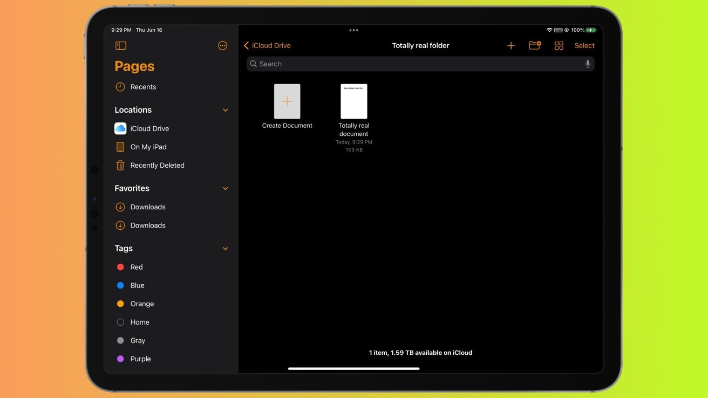Tap the Search documents field
Screen dimensions: 708x398
(x=421, y=64)
